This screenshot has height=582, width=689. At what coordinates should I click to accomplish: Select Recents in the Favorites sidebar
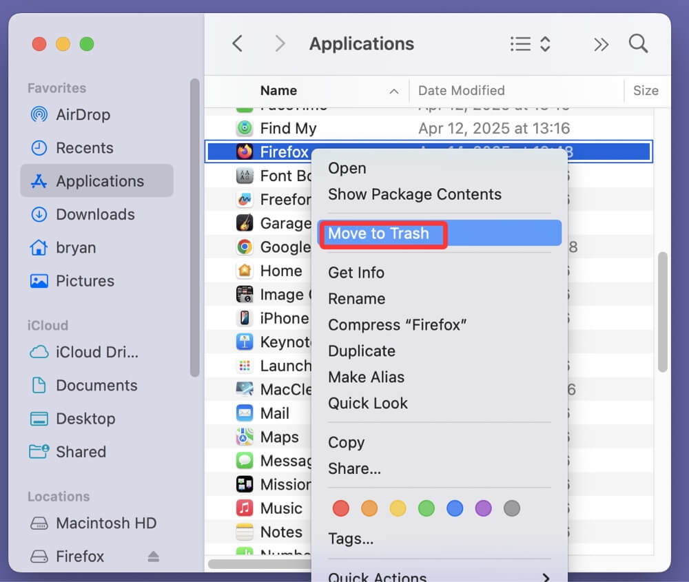pos(84,147)
